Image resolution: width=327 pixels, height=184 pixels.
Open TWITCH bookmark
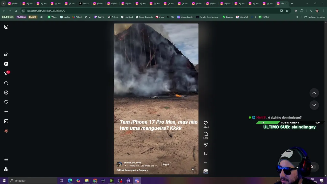100,17
